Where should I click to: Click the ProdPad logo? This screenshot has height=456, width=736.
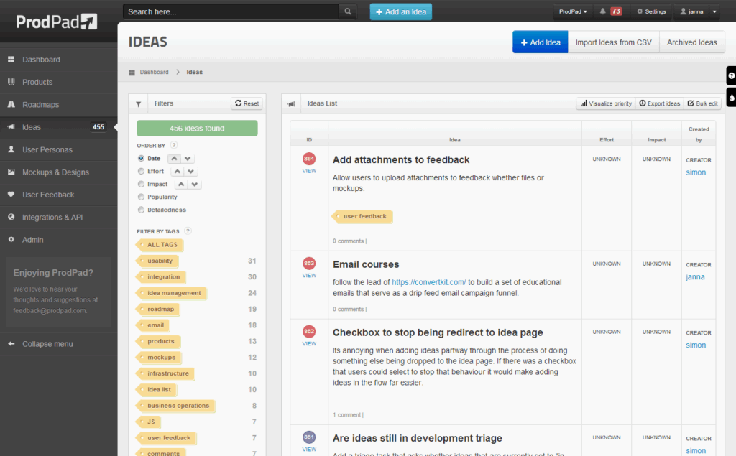pos(57,22)
